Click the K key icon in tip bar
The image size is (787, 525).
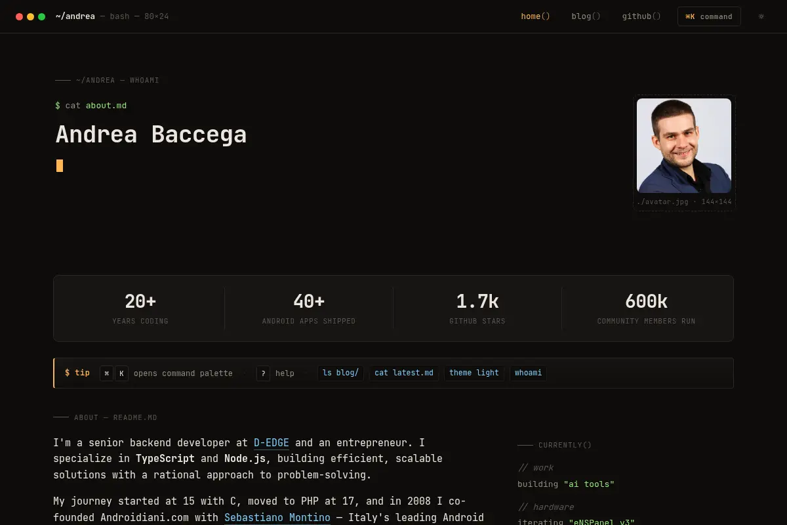121,373
